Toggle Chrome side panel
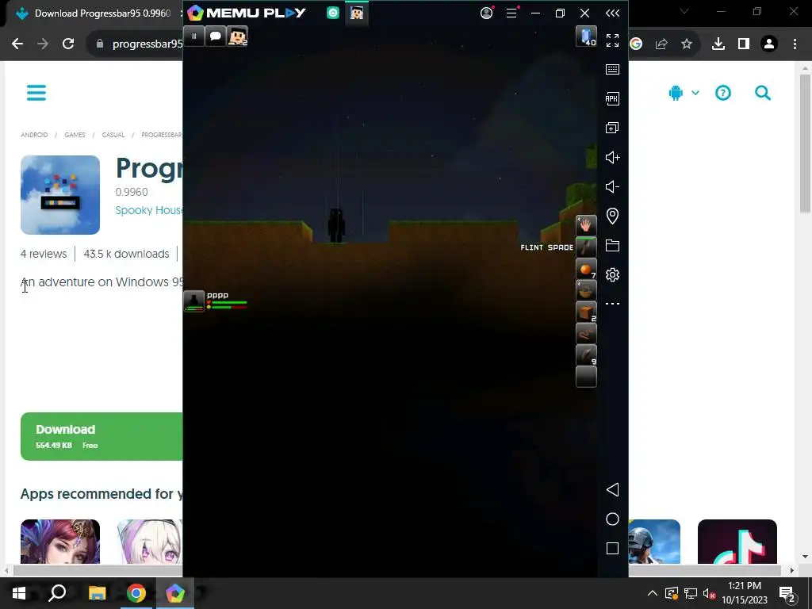 [744, 44]
